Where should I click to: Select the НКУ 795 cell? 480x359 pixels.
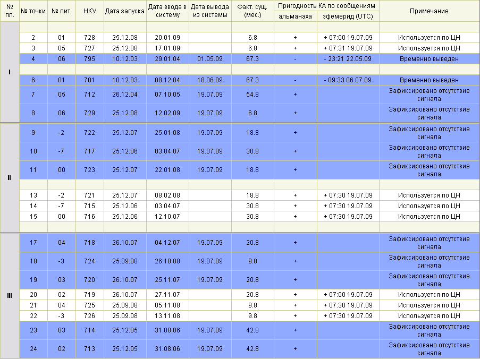[x=89, y=59]
